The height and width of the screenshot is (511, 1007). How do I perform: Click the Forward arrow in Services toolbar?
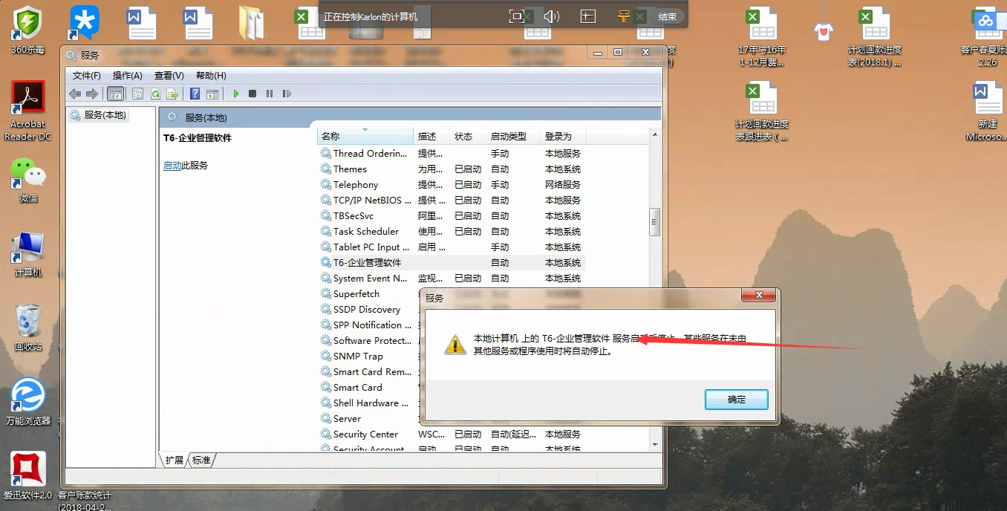click(x=92, y=94)
